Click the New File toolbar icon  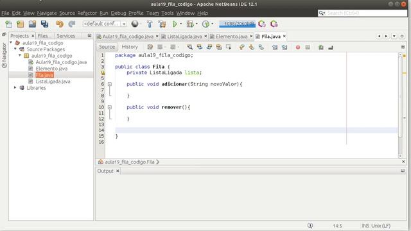[8, 24]
